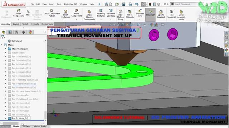Click the Update Speedpak icon
Image resolution: width=229 pixels, height=128 pixels.
[161, 12]
